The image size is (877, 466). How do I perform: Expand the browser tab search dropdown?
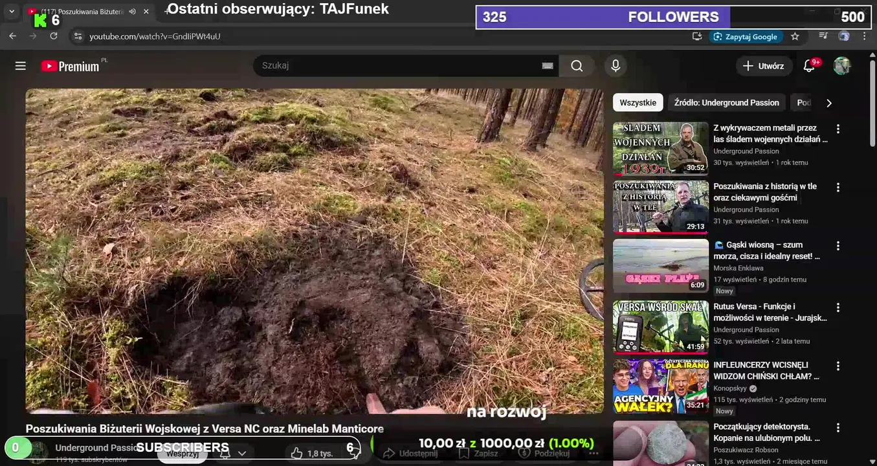(12, 12)
